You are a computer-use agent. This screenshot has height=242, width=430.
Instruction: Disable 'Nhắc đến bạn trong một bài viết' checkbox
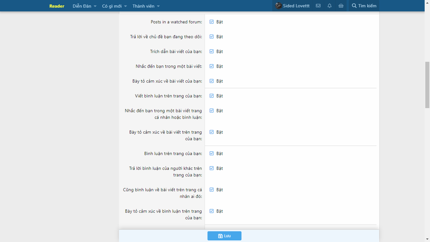(212, 66)
